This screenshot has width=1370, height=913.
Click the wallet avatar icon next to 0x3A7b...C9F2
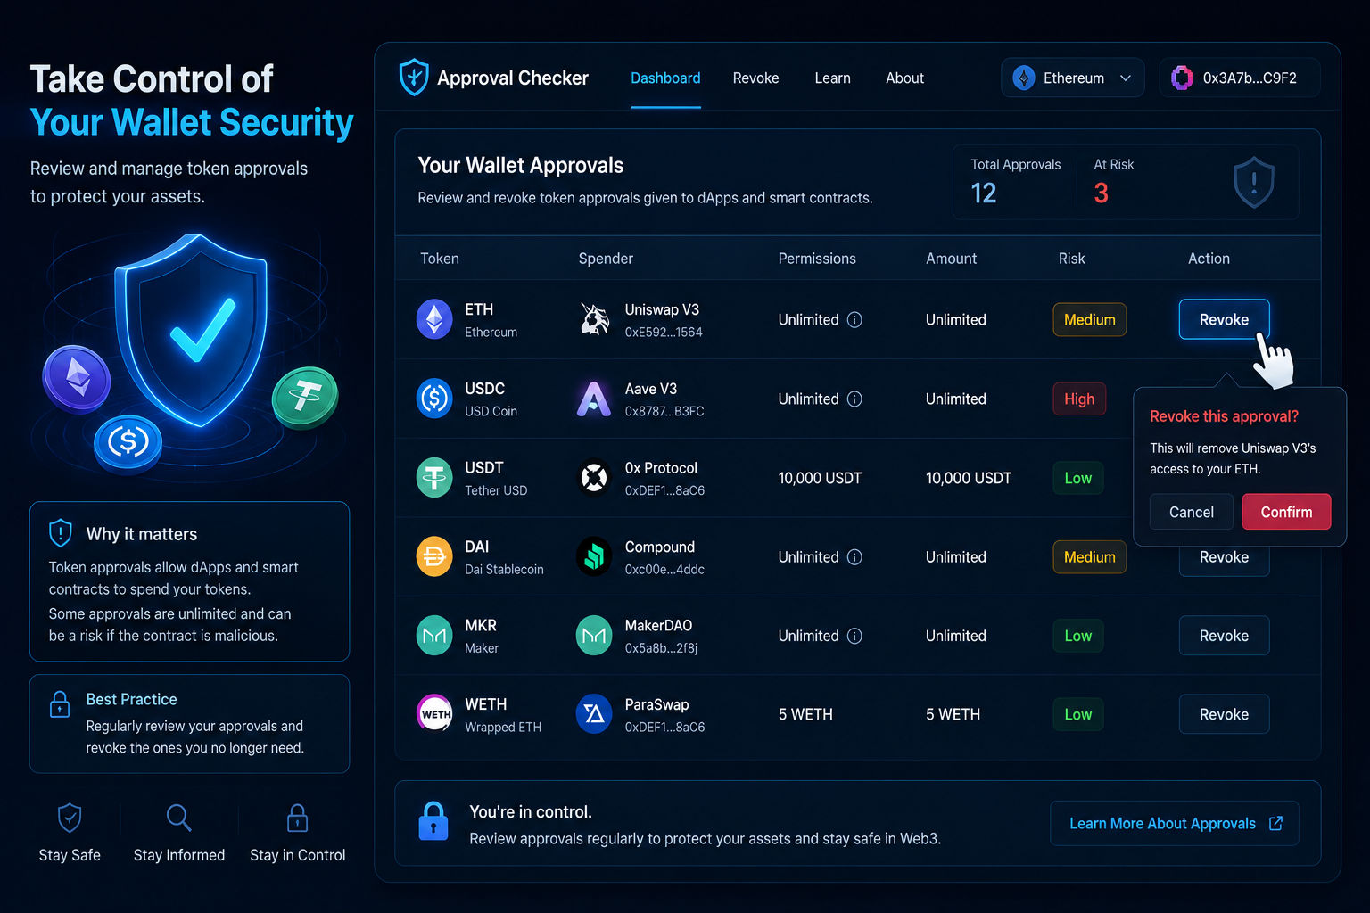[x=1182, y=78]
